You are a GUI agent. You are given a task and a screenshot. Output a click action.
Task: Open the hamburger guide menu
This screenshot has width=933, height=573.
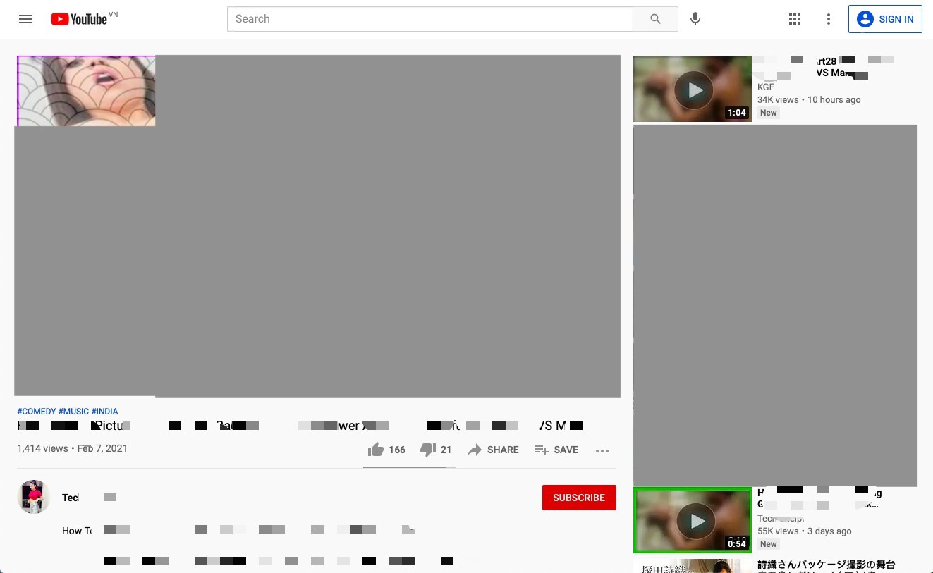[x=25, y=19]
